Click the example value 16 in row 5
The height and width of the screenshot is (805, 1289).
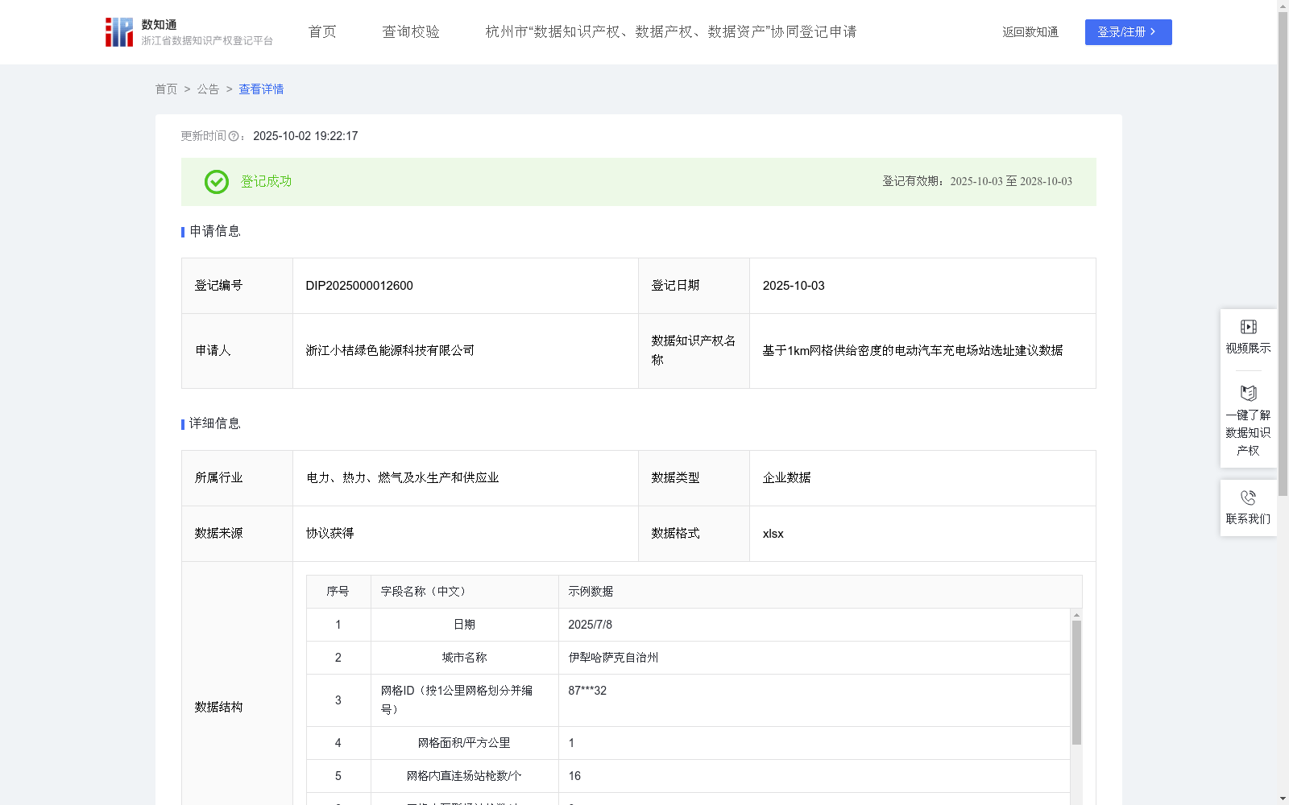coord(574,776)
